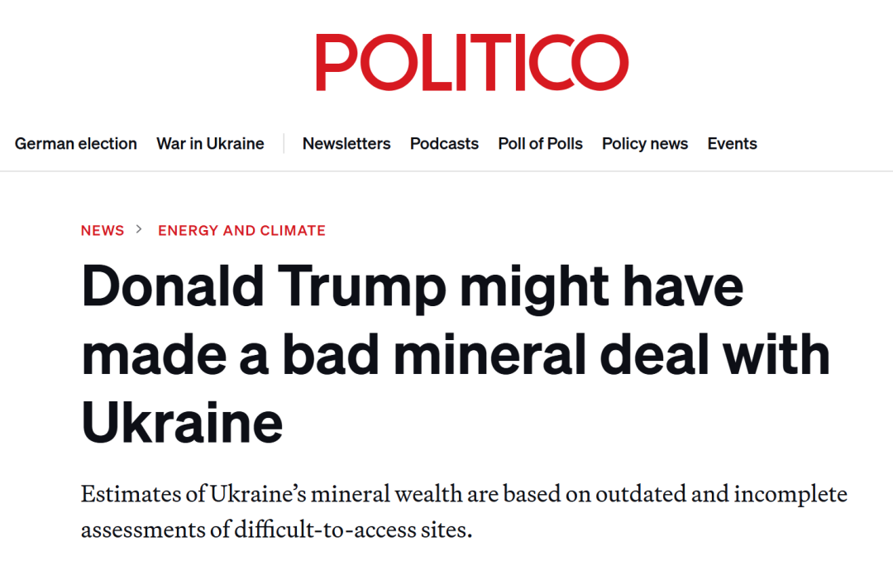Click the word "incomplete" in the subtitle
The width and height of the screenshot is (893, 566).
(790, 495)
